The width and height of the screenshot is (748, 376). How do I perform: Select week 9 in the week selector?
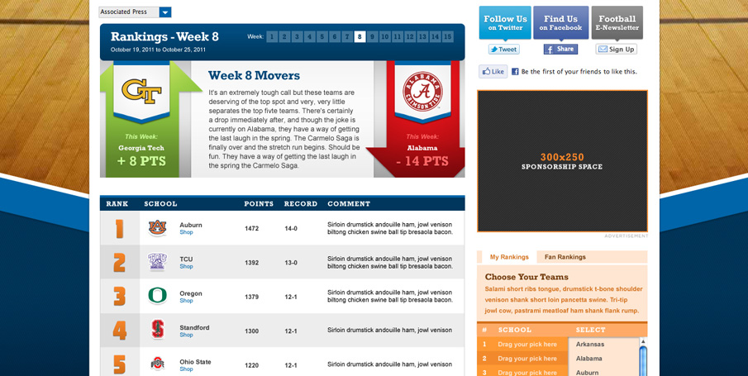[373, 36]
